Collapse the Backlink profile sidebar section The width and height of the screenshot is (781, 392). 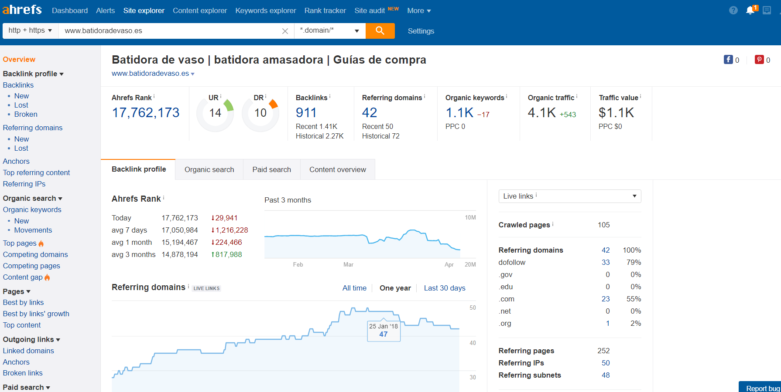coord(33,74)
